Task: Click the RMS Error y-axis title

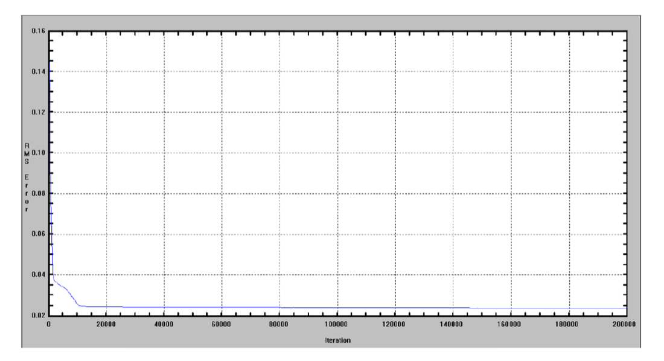Action: click(x=27, y=177)
